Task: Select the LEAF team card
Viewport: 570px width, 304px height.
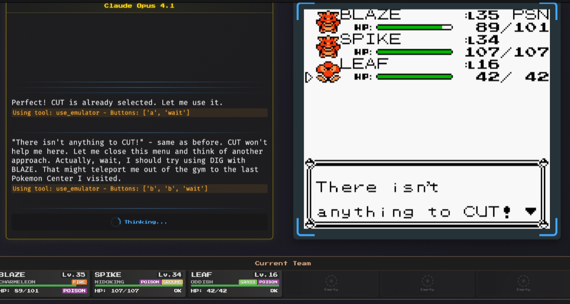Action: pyautogui.click(x=235, y=283)
